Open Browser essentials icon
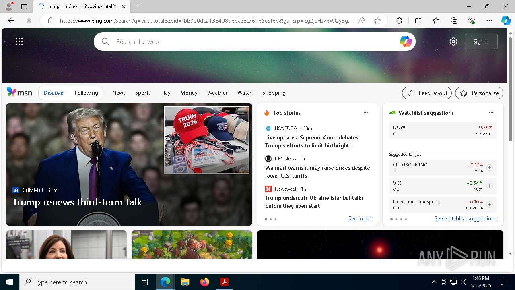Viewport: 515px width, 290px height. 472,21
